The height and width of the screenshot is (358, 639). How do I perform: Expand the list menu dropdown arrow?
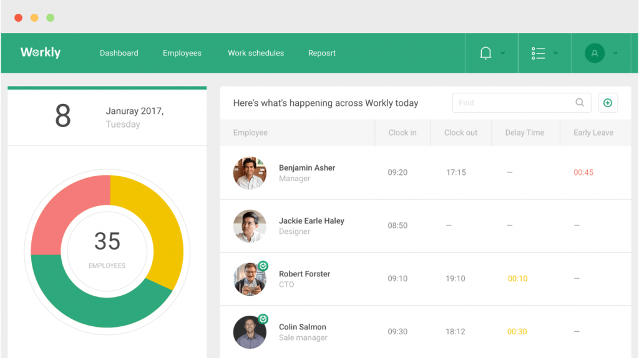click(x=555, y=54)
